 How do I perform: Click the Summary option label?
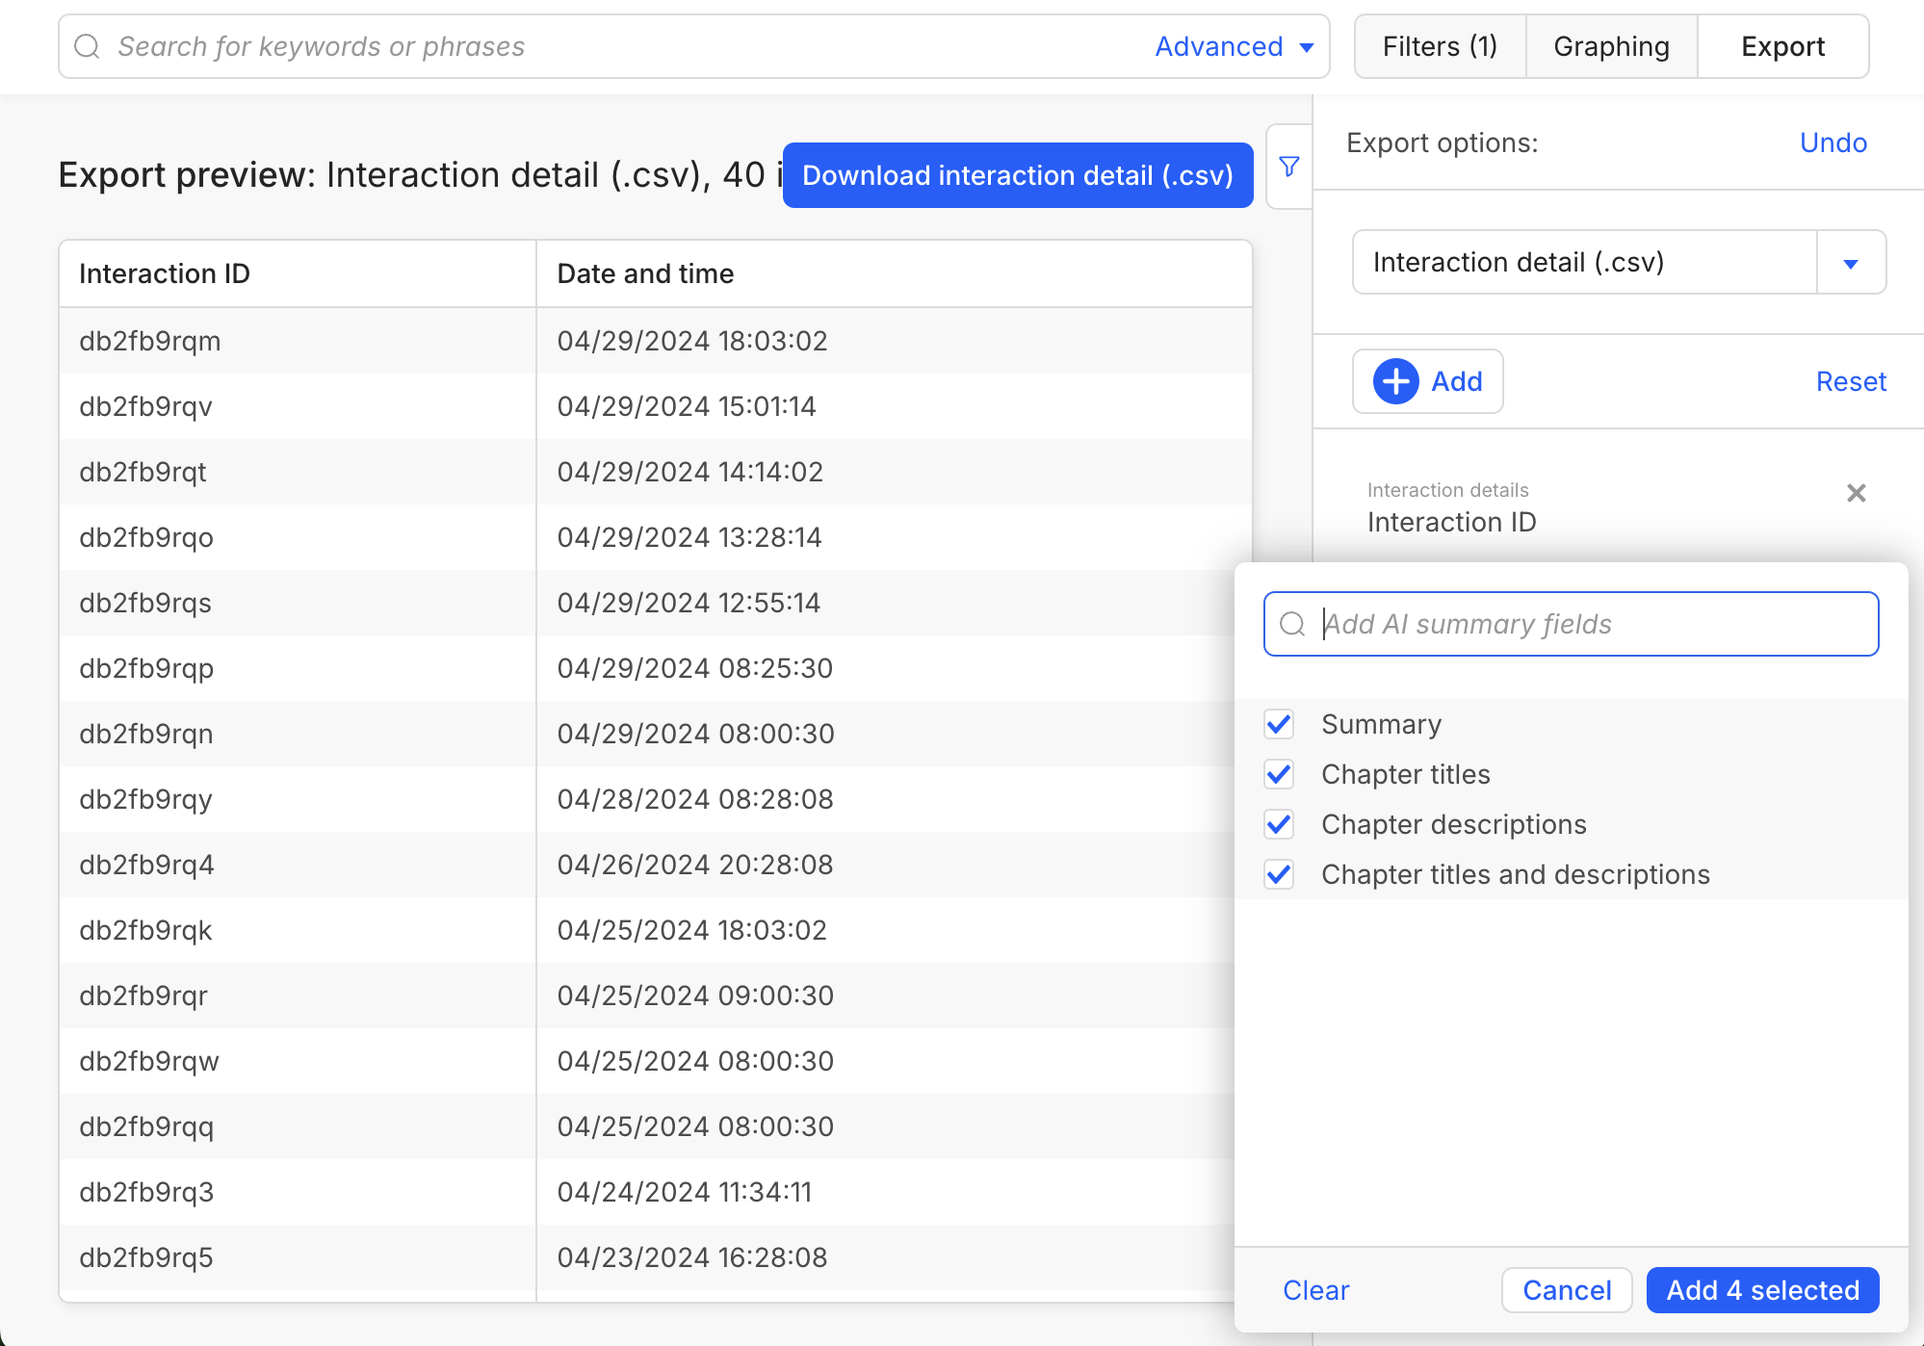[1381, 724]
